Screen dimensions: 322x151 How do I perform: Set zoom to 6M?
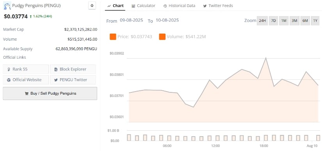305,21
